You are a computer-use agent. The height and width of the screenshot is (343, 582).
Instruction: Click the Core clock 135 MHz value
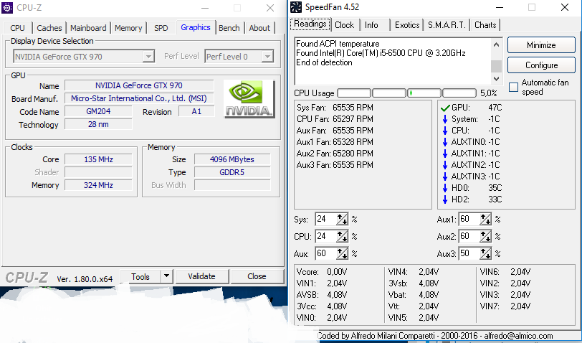tap(98, 159)
